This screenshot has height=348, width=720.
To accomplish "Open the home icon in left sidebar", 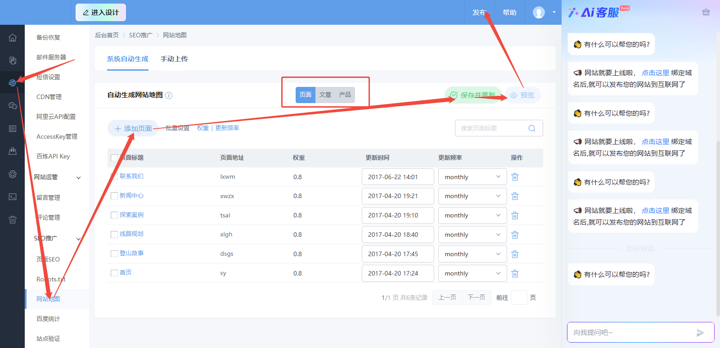I will click(x=13, y=37).
